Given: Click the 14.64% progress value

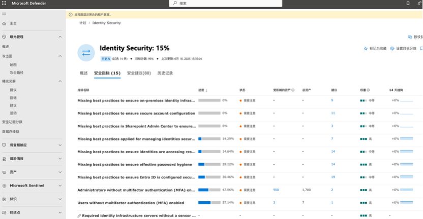Looking at the screenshot, I should click(x=228, y=152).
